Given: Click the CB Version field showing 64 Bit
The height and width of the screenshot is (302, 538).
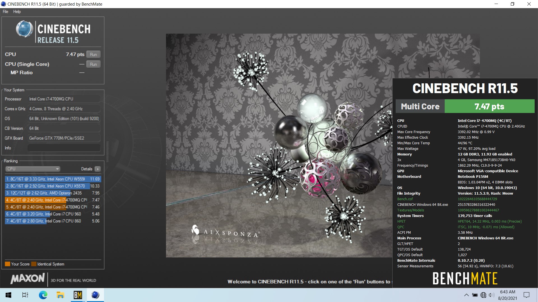Looking at the screenshot, I should [64, 128].
